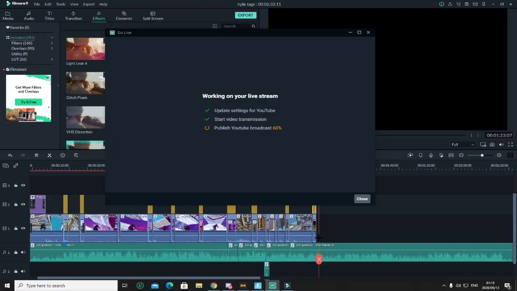Mute audio track 1

tap(23, 253)
